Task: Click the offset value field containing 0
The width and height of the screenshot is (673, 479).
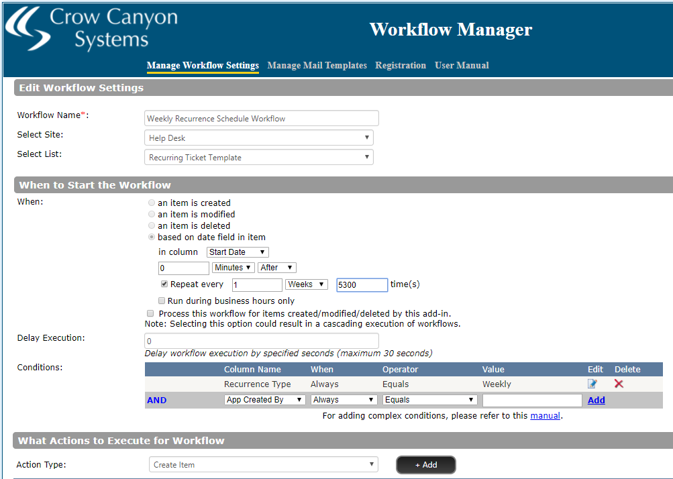Action: (x=184, y=268)
